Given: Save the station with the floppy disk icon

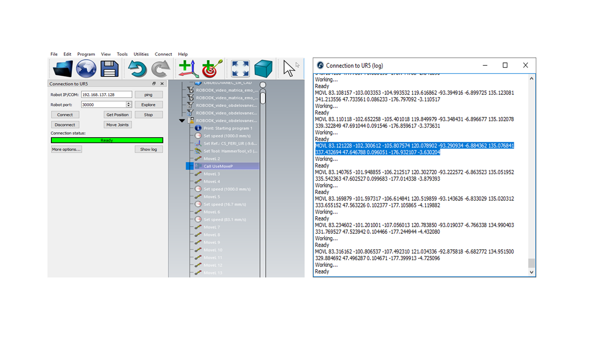Looking at the screenshot, I should [109, 69].
